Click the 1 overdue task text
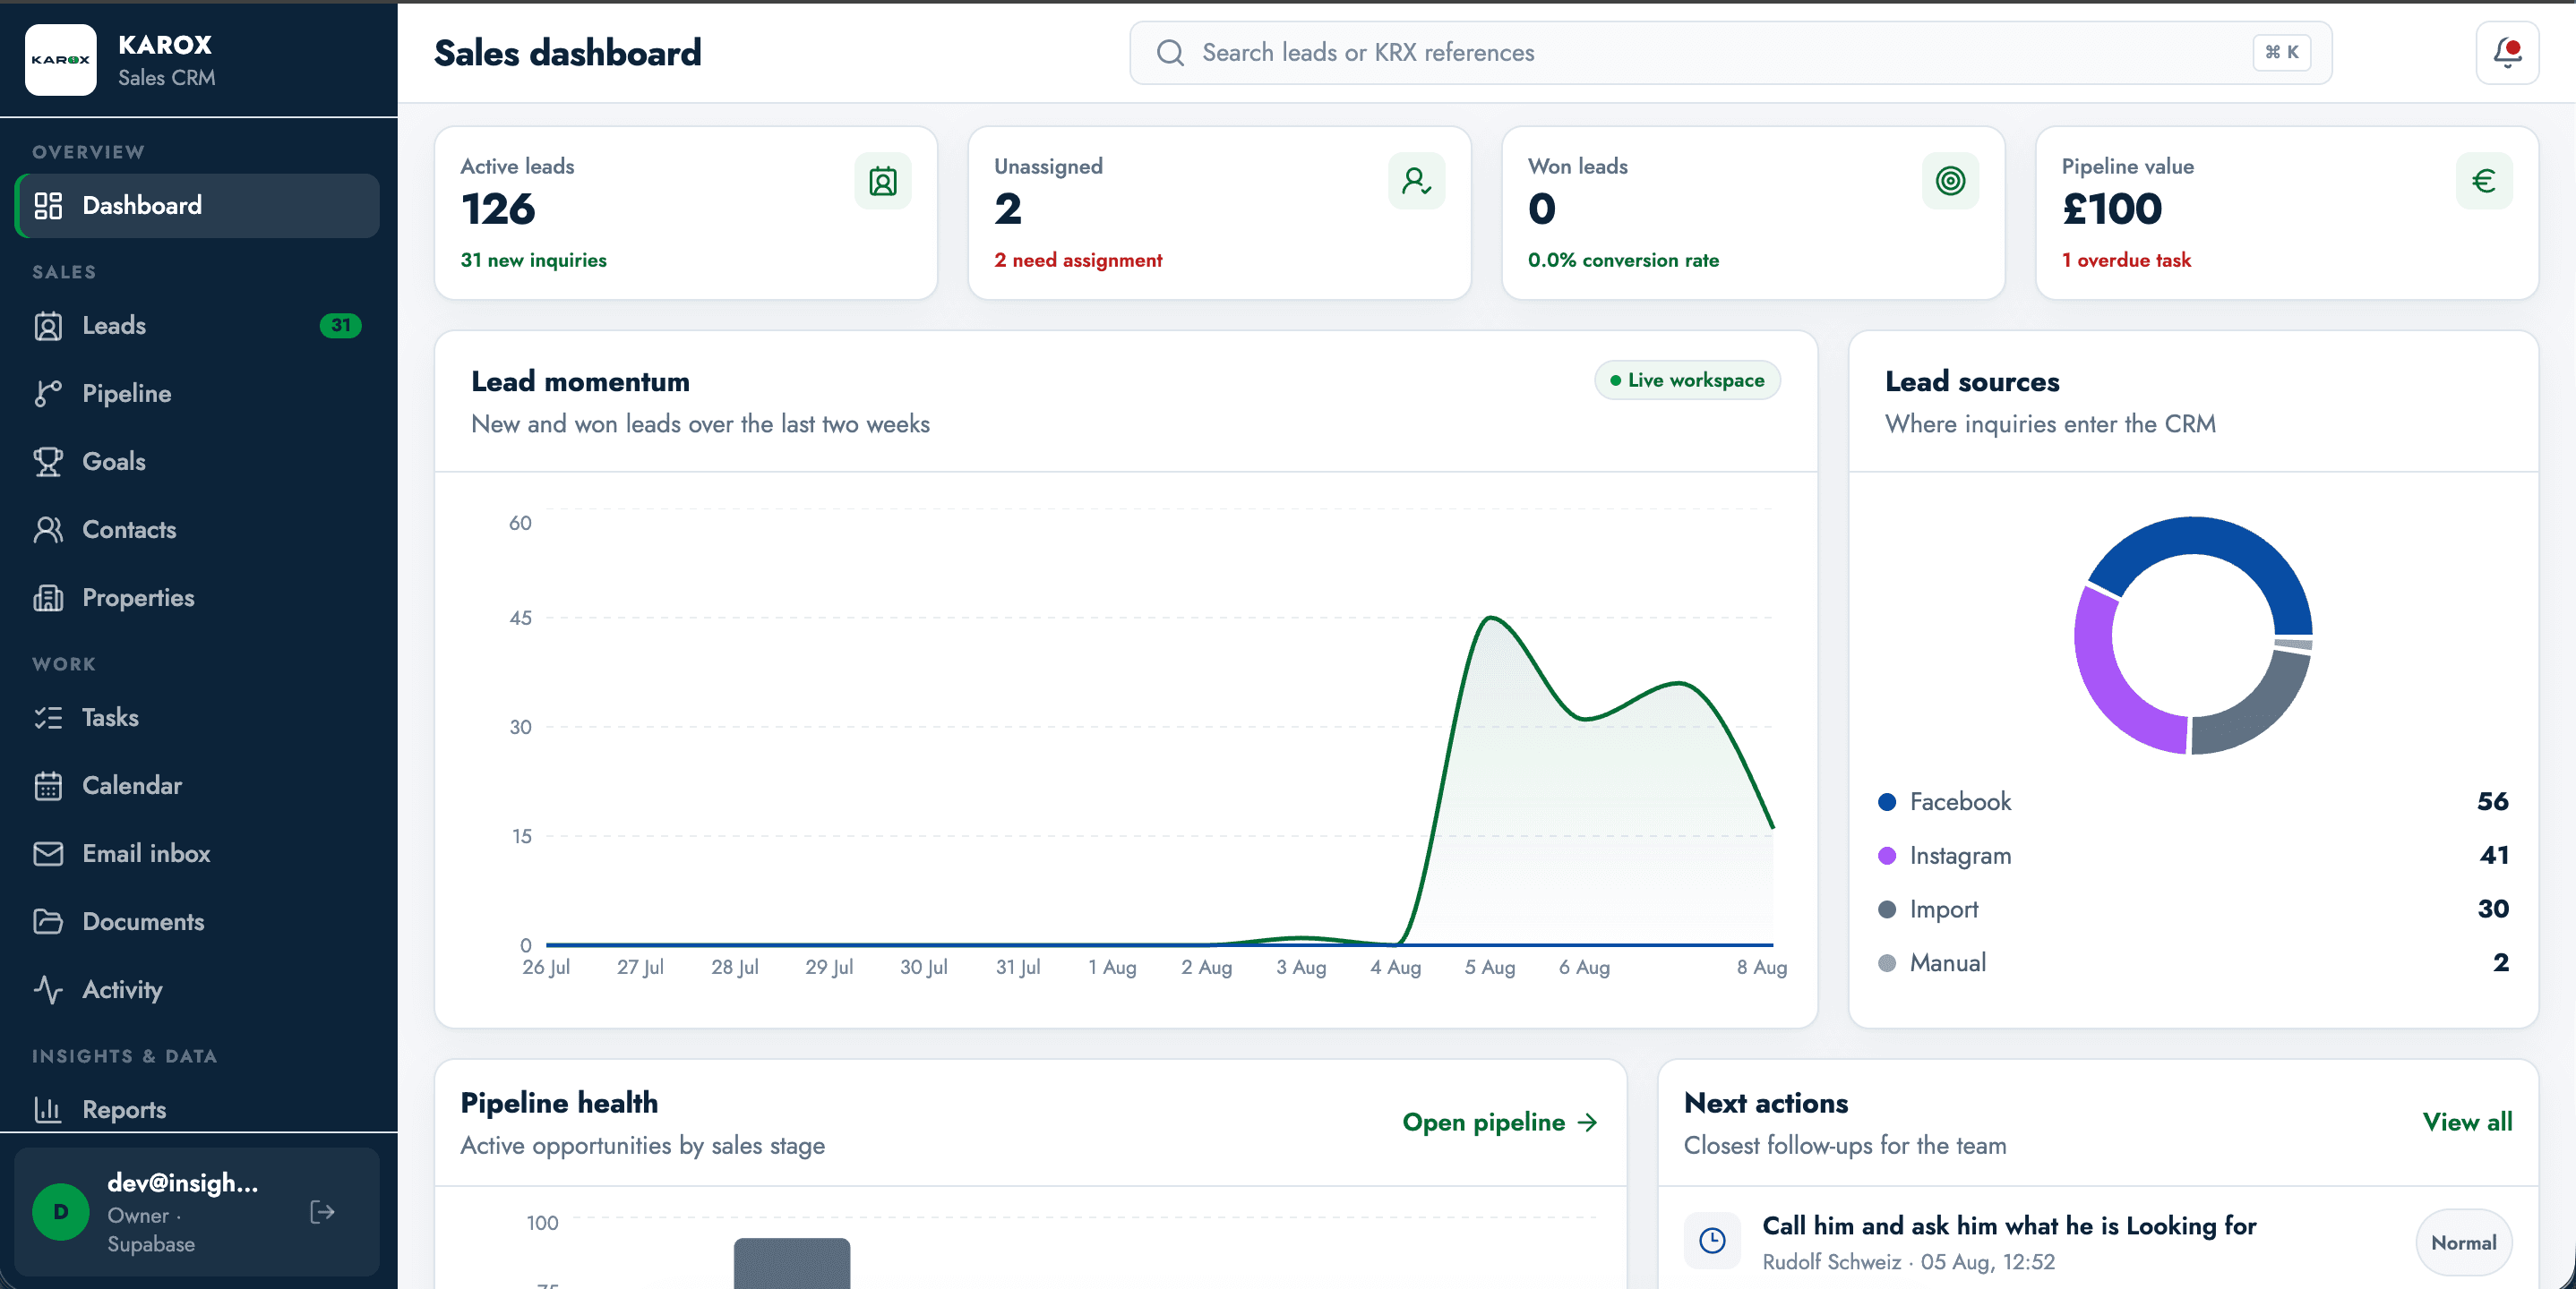The width and height of the screenshot is (2576, 1289). click(2126, 260)
